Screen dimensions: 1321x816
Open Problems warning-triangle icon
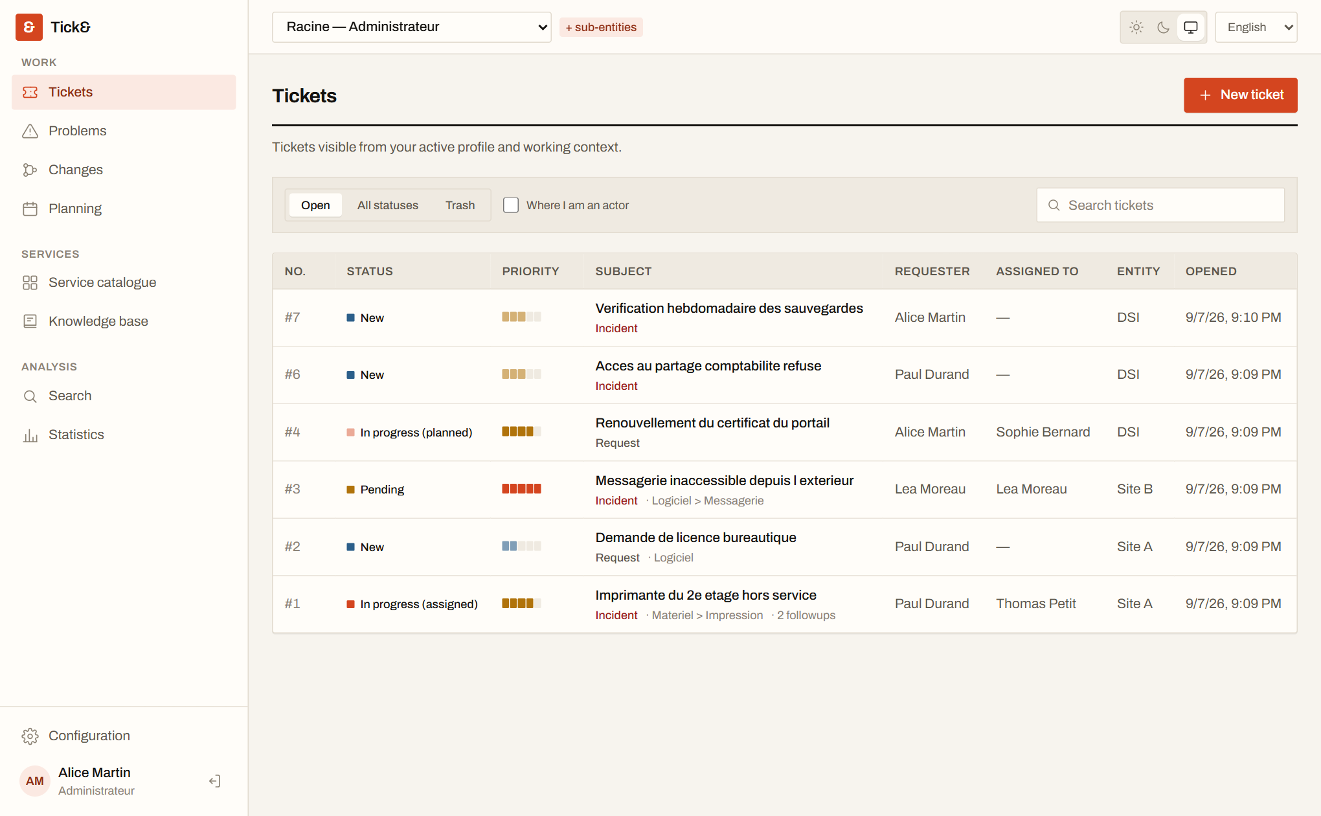(30, 131)
